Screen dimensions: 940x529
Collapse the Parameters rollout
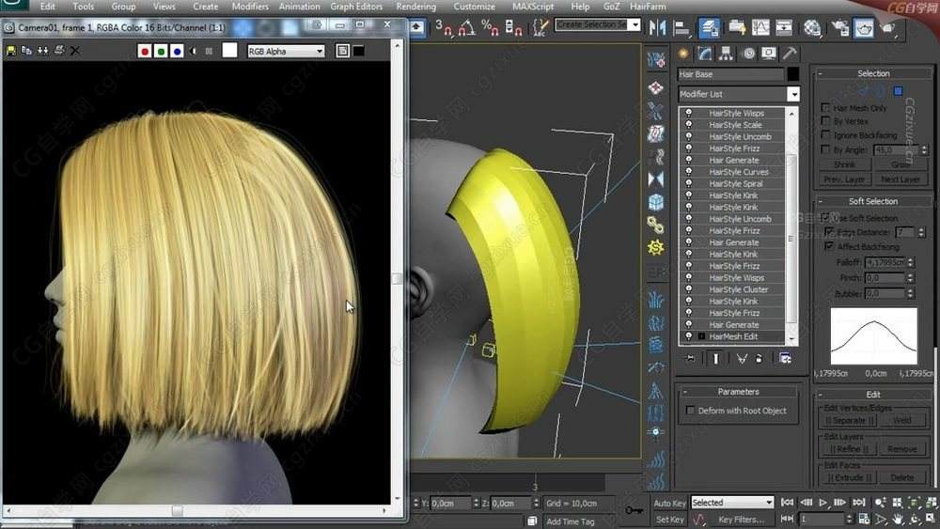click(685, 392)
